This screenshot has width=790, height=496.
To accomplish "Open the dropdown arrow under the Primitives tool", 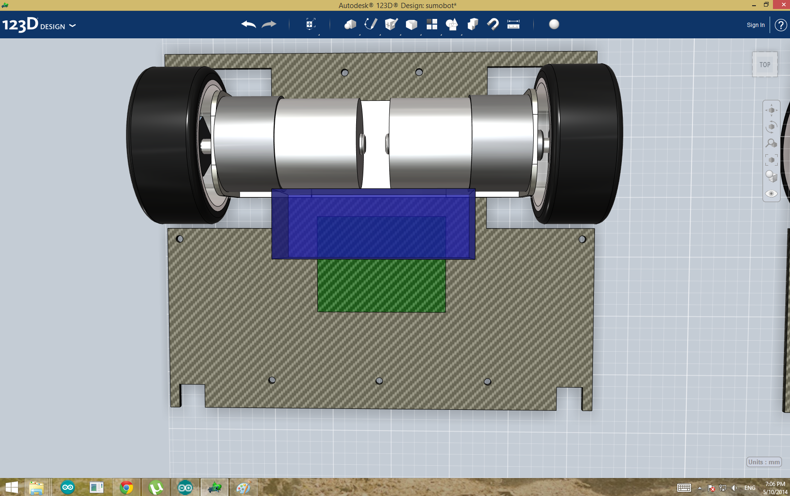I will (x=359, y=34).
